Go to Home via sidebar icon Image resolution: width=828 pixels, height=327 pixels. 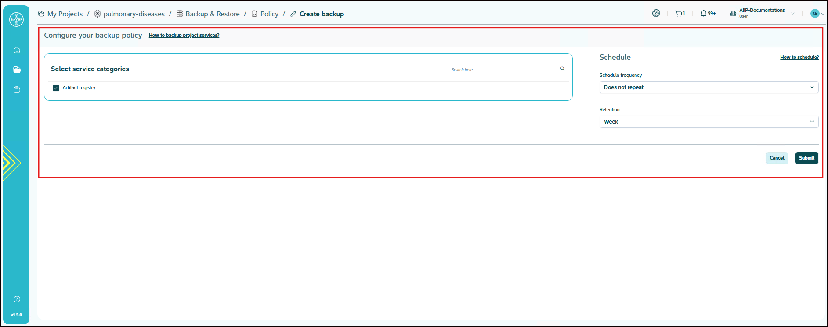(x=17, y=50)
